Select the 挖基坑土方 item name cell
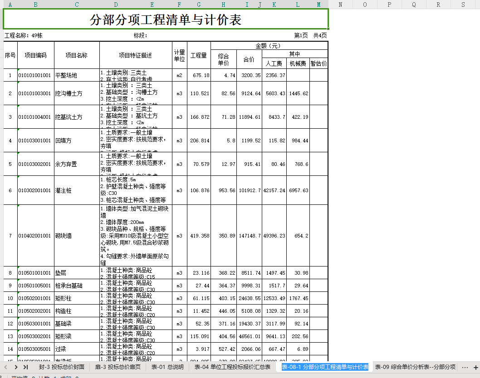 point(77,117)
